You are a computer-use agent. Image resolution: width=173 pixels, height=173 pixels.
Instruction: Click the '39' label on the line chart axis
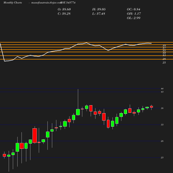point(164,46)
